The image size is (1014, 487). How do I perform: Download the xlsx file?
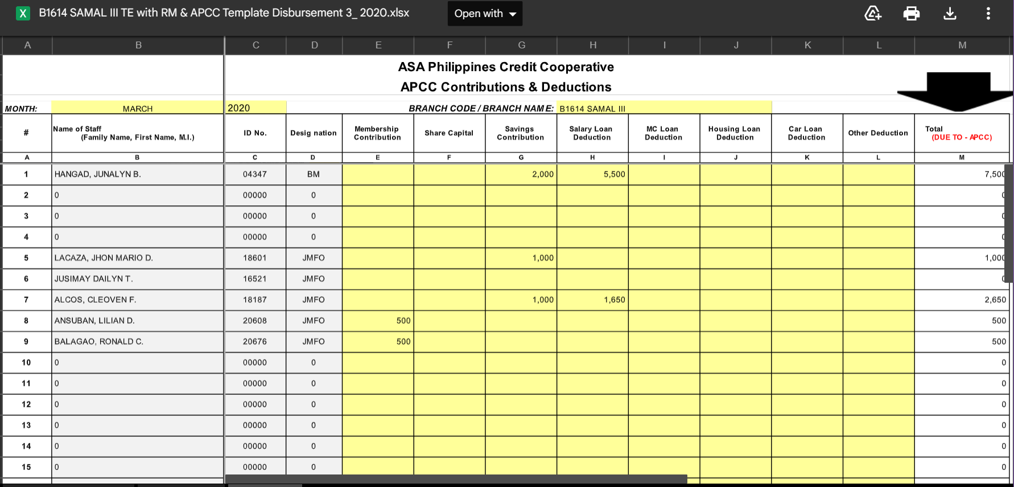point(950,14)
